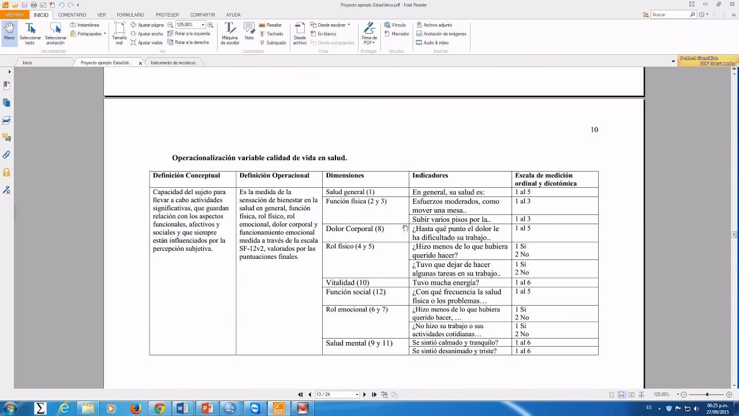Click the zoom-in magnifier in ribbon
Viewport: 739px width, 416px height.
pos(211,25)
